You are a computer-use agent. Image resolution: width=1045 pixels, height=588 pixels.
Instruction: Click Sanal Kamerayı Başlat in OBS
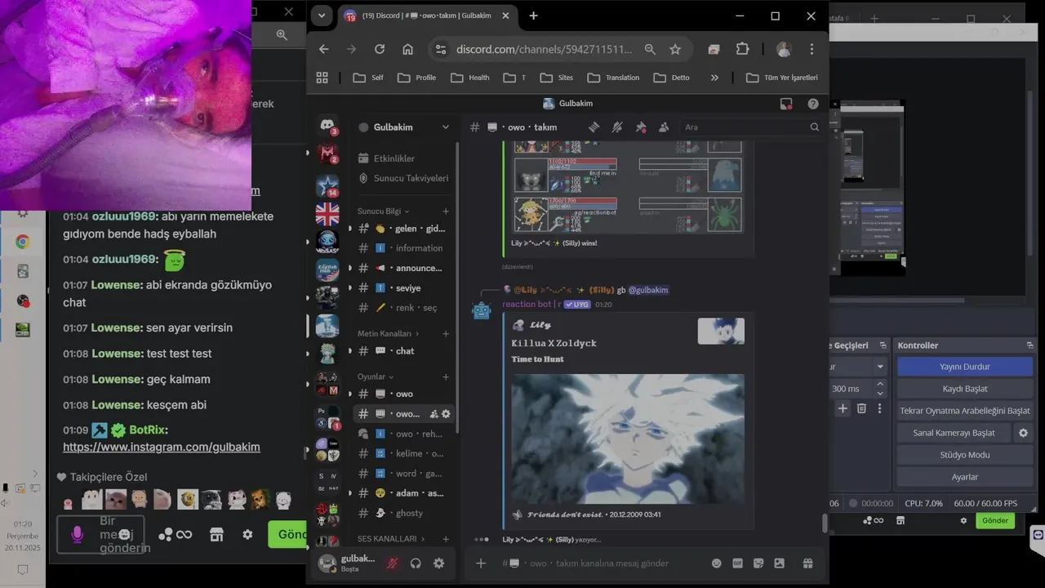(x=954, y=433)
